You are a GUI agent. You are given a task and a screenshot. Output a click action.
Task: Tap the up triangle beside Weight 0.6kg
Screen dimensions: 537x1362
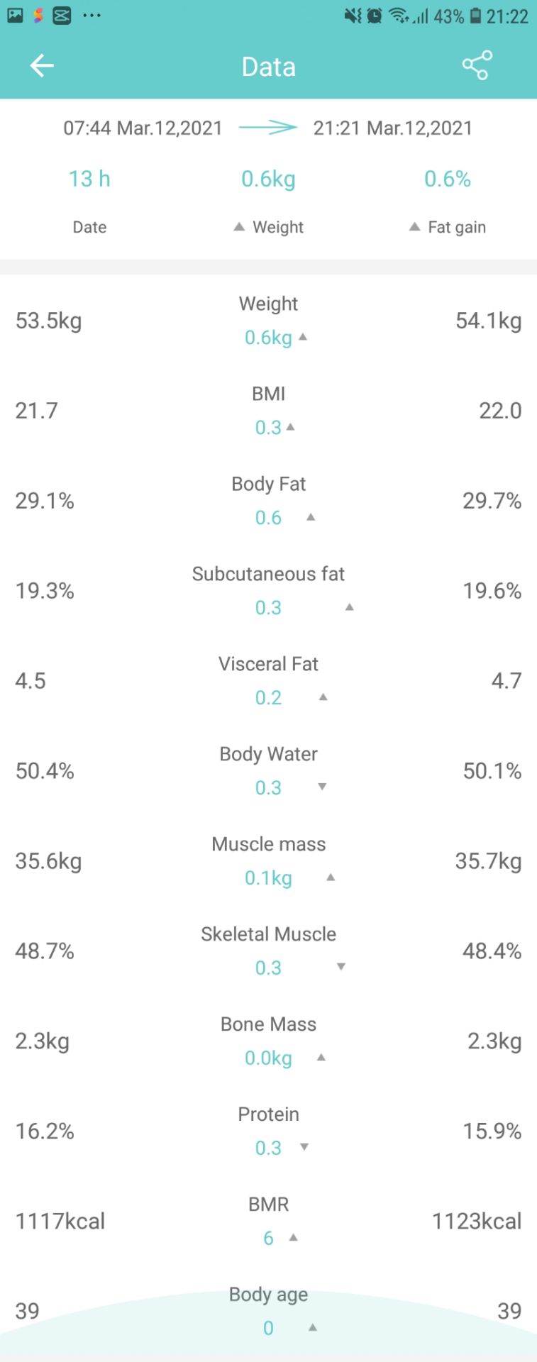click(x=303, y=337)
